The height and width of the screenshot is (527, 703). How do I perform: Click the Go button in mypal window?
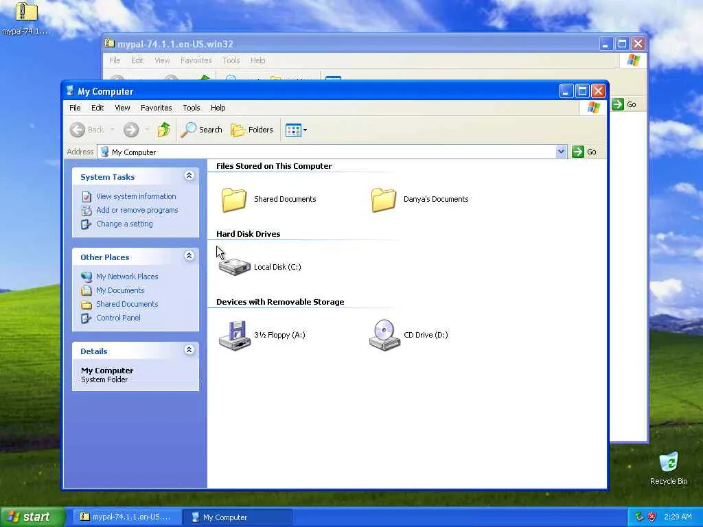(624, 104)
